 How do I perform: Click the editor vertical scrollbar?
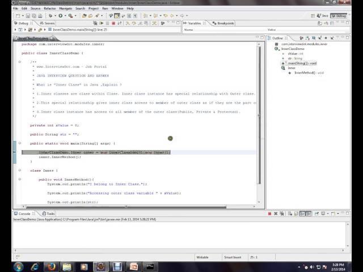point(259,115)
